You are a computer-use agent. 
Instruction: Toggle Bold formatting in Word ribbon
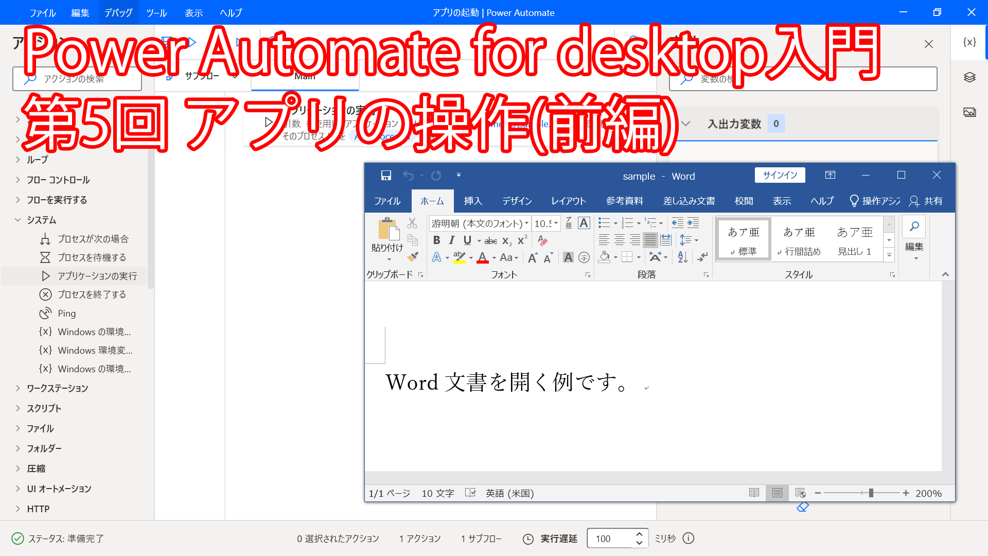[x=436, y=240]
